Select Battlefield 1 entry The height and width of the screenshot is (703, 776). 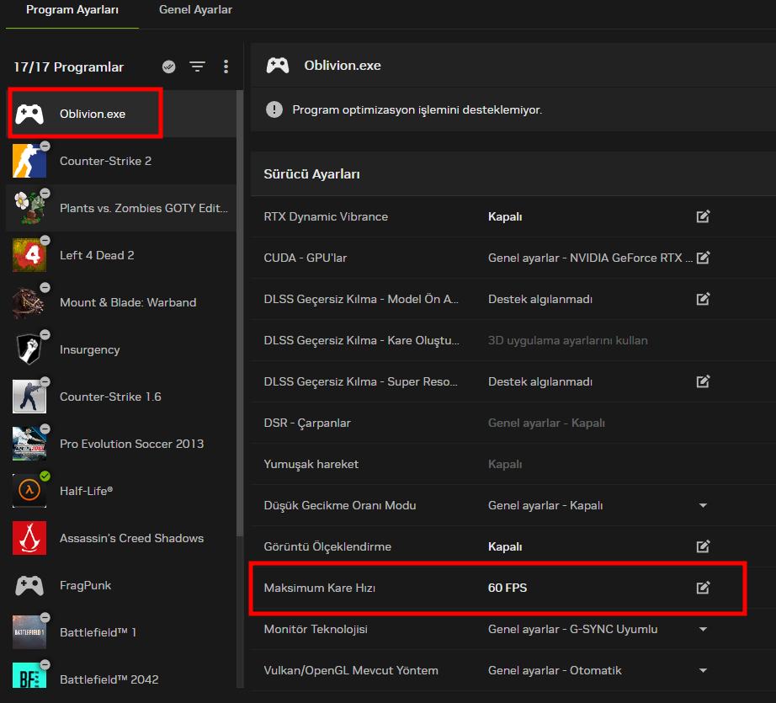pos(121,633)
